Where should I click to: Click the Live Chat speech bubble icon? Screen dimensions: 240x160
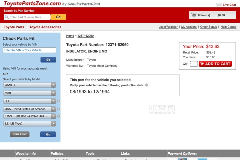pyautogui.click(x=219, y=4)
